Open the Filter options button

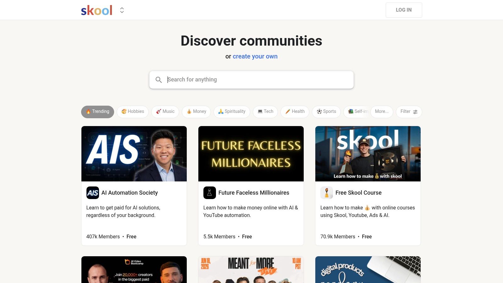pos(409,112)
